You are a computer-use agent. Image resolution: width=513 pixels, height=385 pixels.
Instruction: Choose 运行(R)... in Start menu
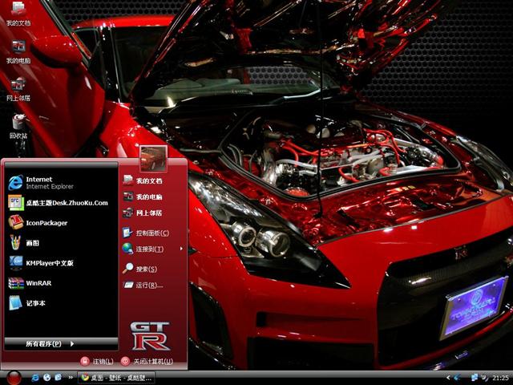tap(147, 285)
